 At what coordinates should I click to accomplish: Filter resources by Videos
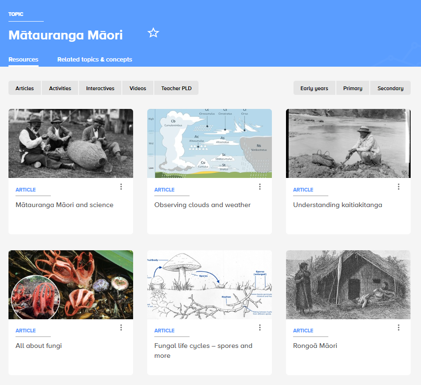pyautogui.click(x=138, y=88)
